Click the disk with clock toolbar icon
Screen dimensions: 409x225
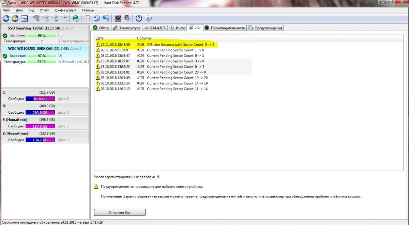(x=45, y=18)
